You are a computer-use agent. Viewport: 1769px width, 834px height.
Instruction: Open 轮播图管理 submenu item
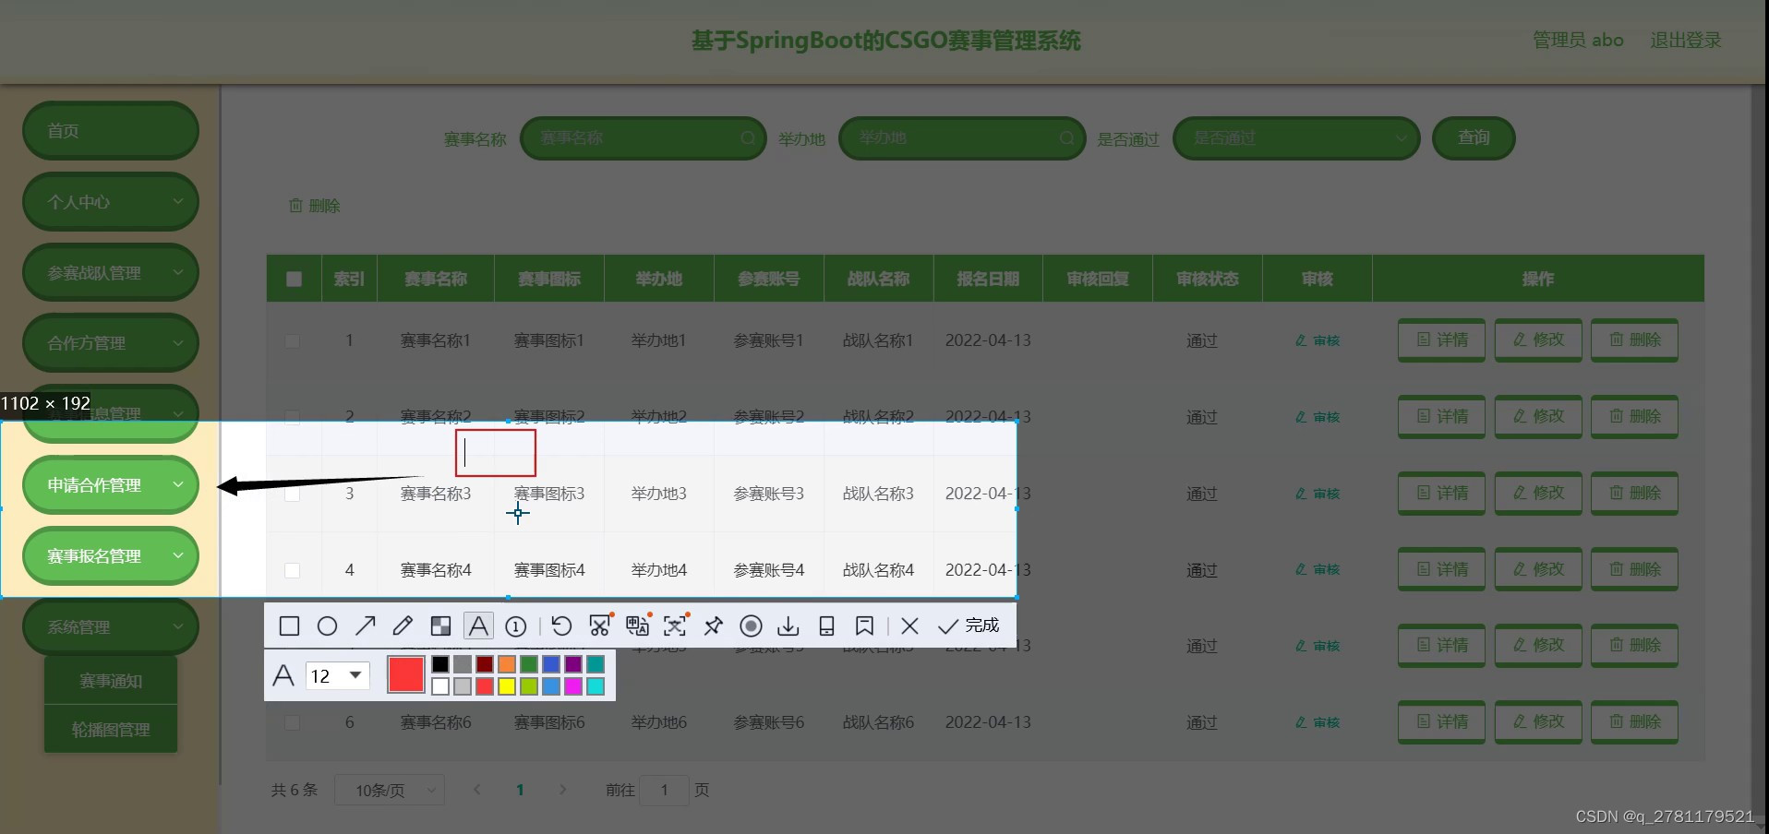tap(111, 730)
